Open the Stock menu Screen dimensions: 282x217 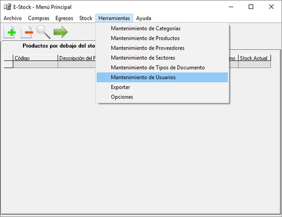[x=85, y=18]
